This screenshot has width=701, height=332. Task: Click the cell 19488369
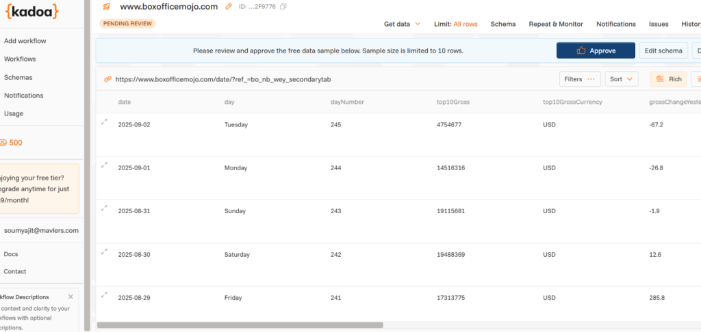(x=450, y=255)
